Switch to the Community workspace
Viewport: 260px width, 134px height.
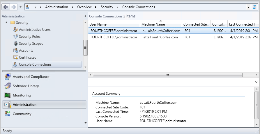tap(22, 114)
